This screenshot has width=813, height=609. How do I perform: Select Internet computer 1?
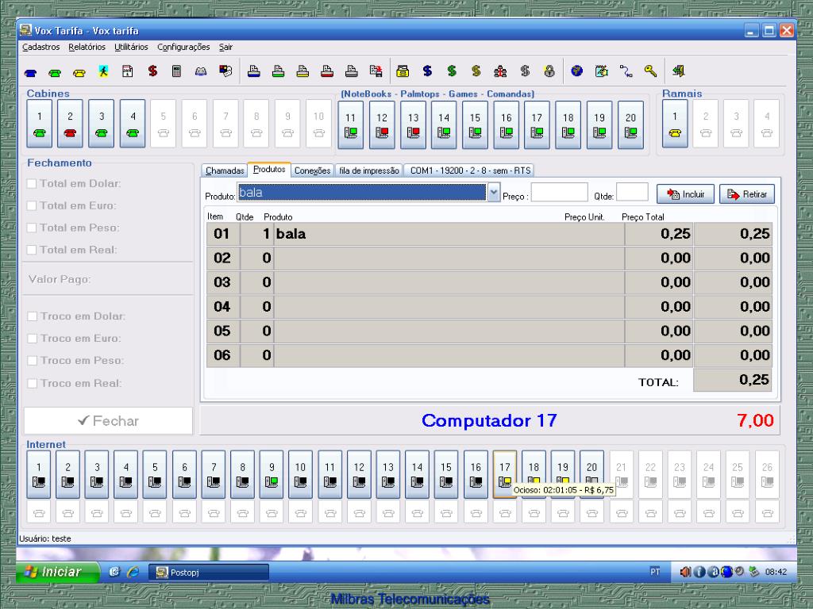[39, 474]
